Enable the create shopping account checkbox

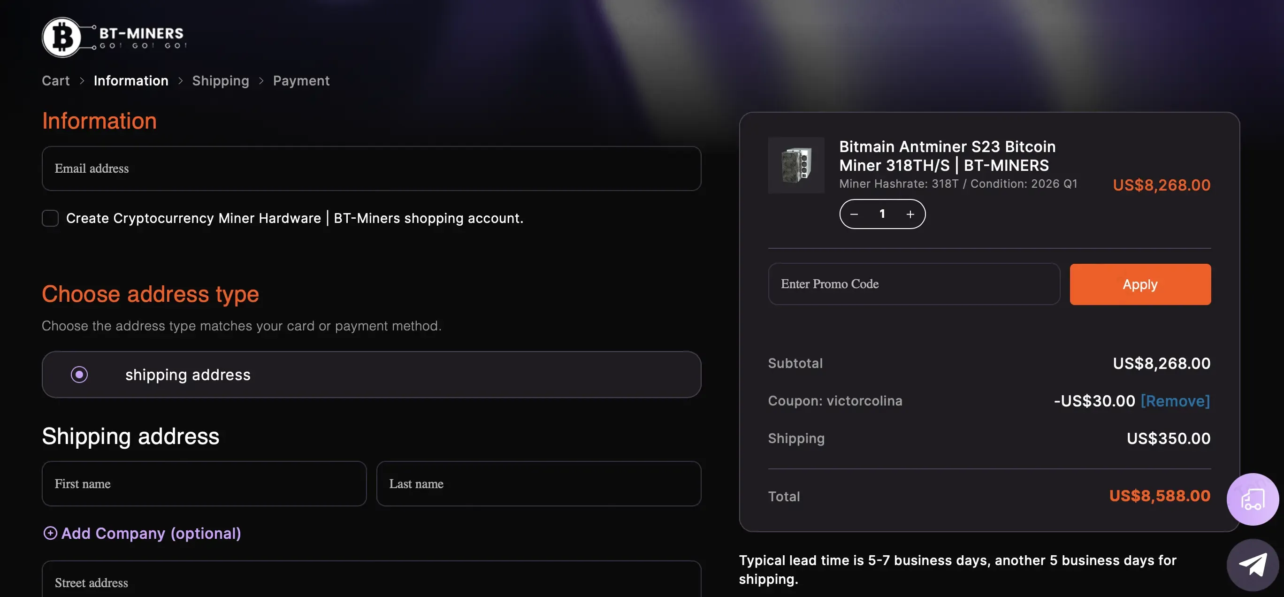pyautogui.click(x=50, y=218)
